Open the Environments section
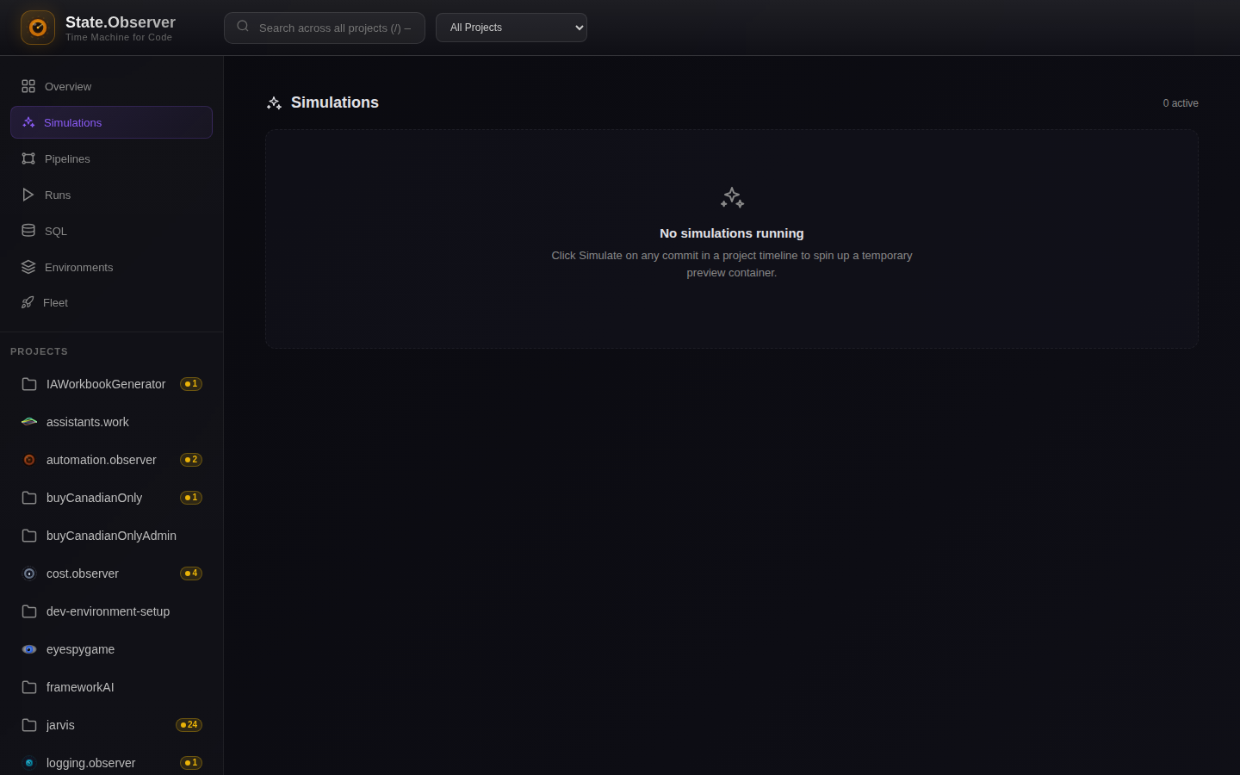 [111, 267]
